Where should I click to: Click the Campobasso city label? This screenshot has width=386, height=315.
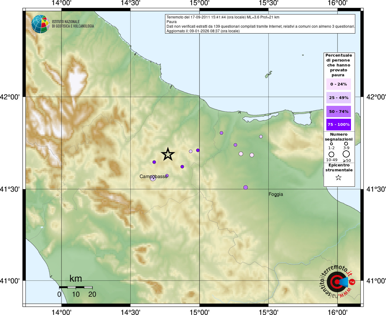pos(153,177)
